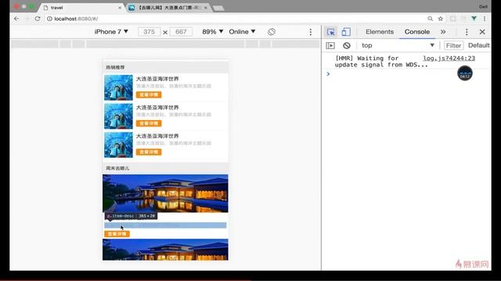Open first aquarium thumbnail in 热销推荐 list
This screenshot has width=501, height=281.
tap(118, 87)
